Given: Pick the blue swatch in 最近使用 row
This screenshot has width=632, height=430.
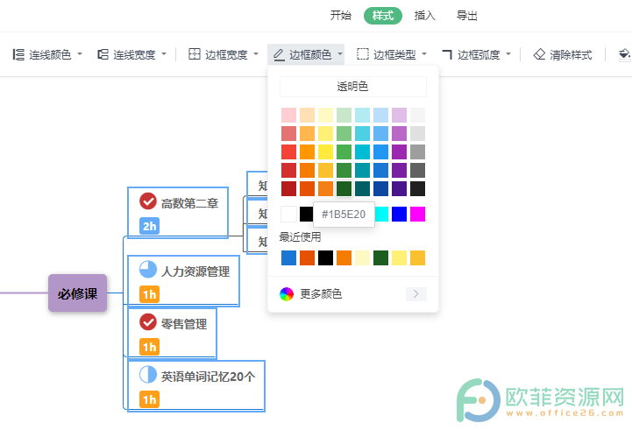Looking at the screenshot, I should 288,258.
